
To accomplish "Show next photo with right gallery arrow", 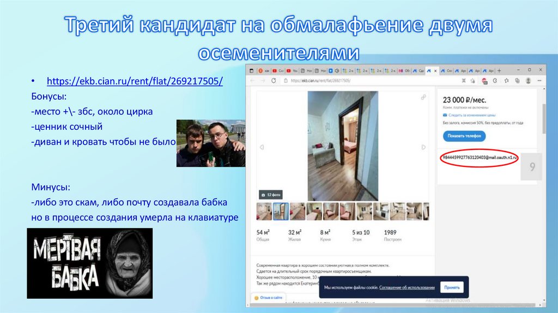I will pyautogui.click(x=423, y=147).
